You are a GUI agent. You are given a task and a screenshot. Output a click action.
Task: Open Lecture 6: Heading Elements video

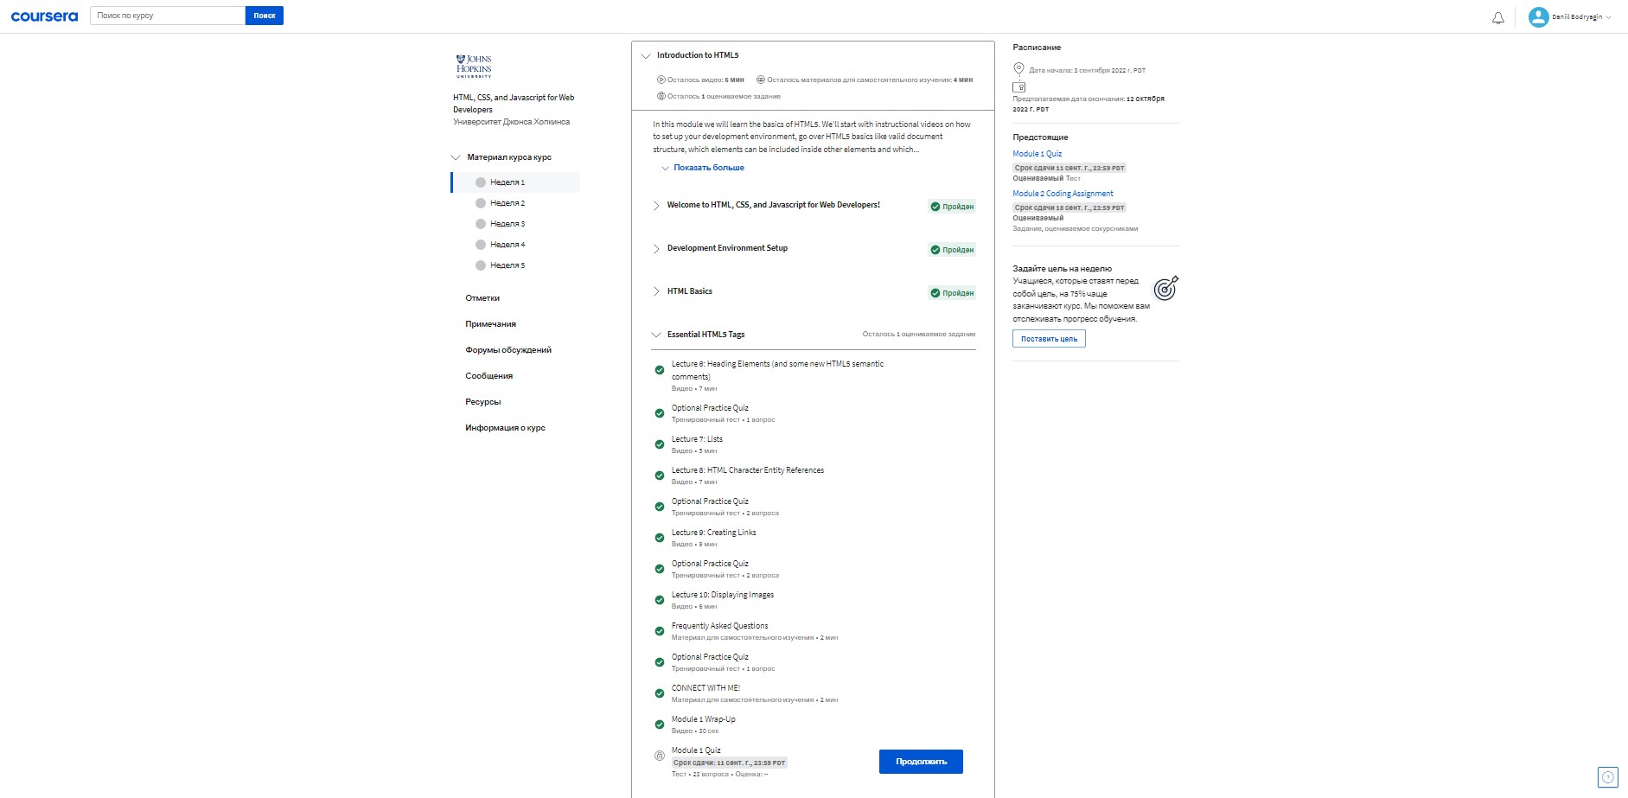coord(777,370)
